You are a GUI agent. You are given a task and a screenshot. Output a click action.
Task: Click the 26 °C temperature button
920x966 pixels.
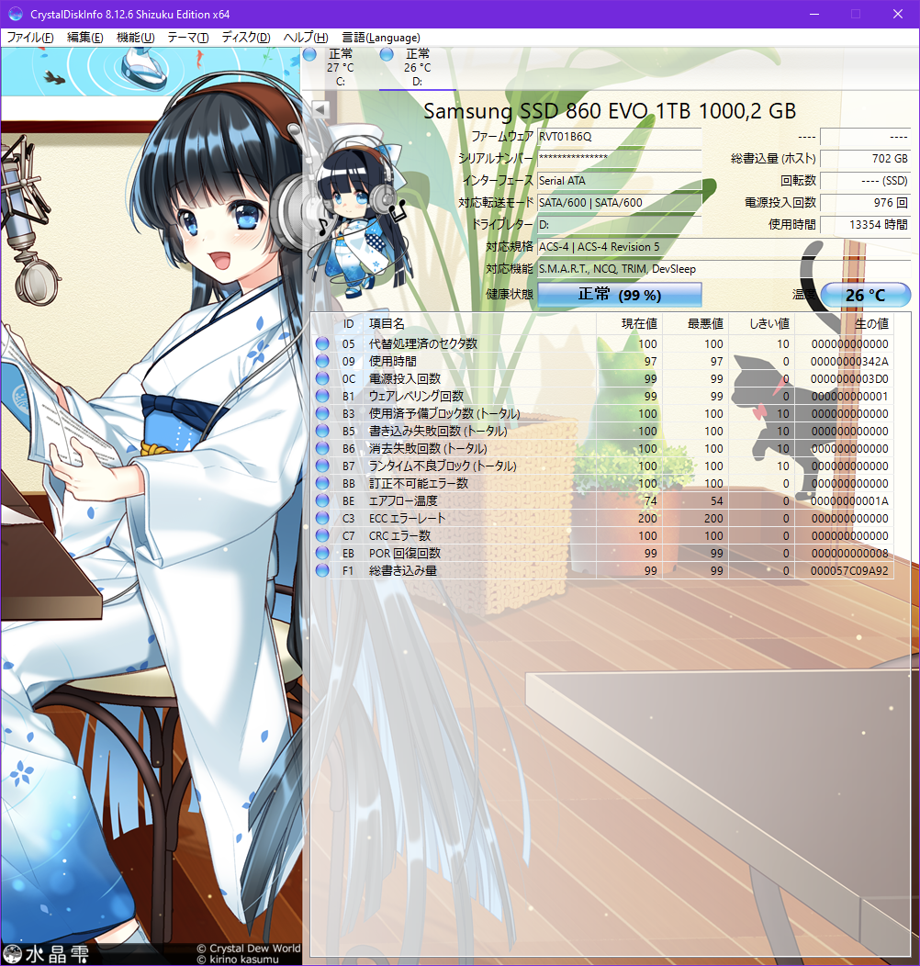point(865,295)
